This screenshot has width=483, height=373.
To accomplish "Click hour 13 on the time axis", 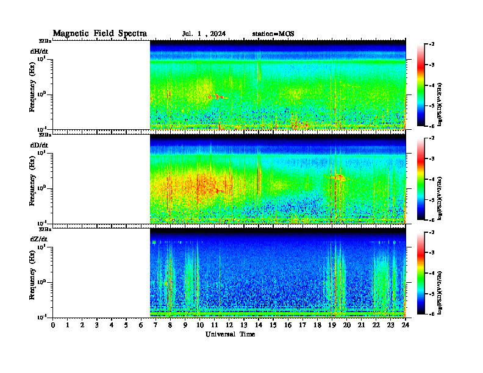I will (244, 325).
